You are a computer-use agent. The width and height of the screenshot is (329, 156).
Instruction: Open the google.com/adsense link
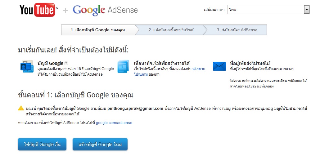coord(114,123)
